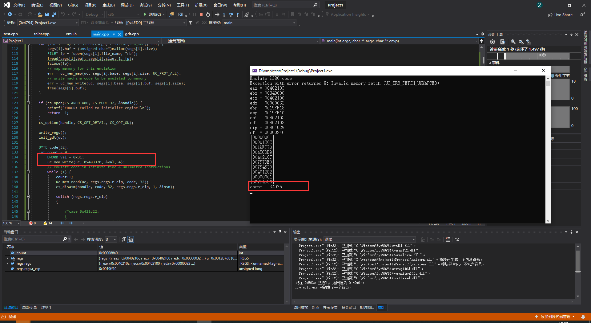Viewport: 591px width, 323px height.
Task: Open editor zoom 100 % dropdown
Action: [x=12, y=223]
